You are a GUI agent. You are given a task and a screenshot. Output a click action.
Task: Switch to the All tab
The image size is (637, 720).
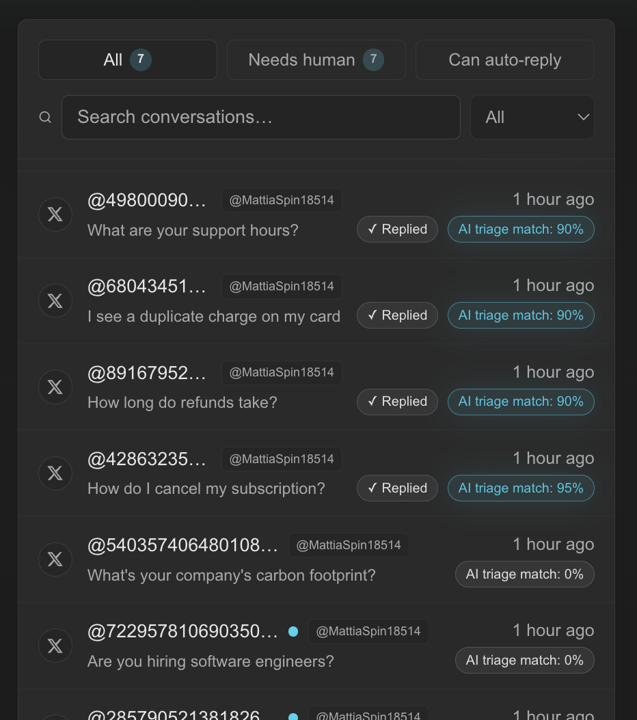[x=128, y=60]
